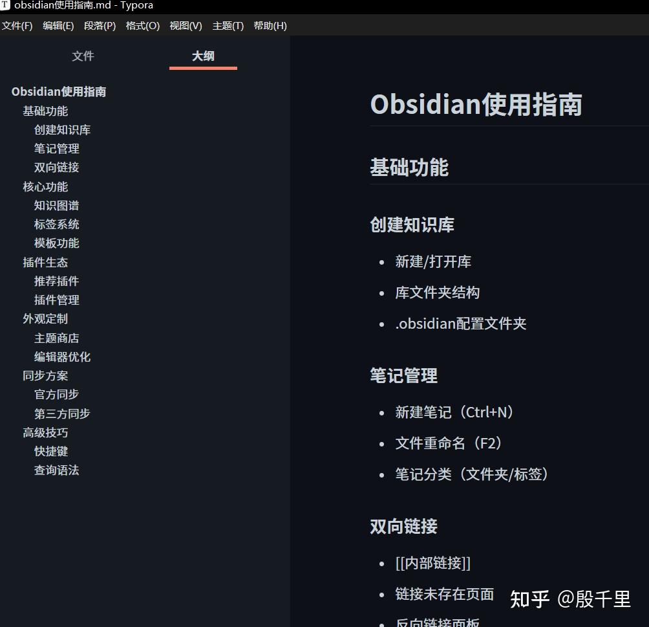Jump to the 基础功能 outline entry
The image size is (649, 627).
pos(45,111)
